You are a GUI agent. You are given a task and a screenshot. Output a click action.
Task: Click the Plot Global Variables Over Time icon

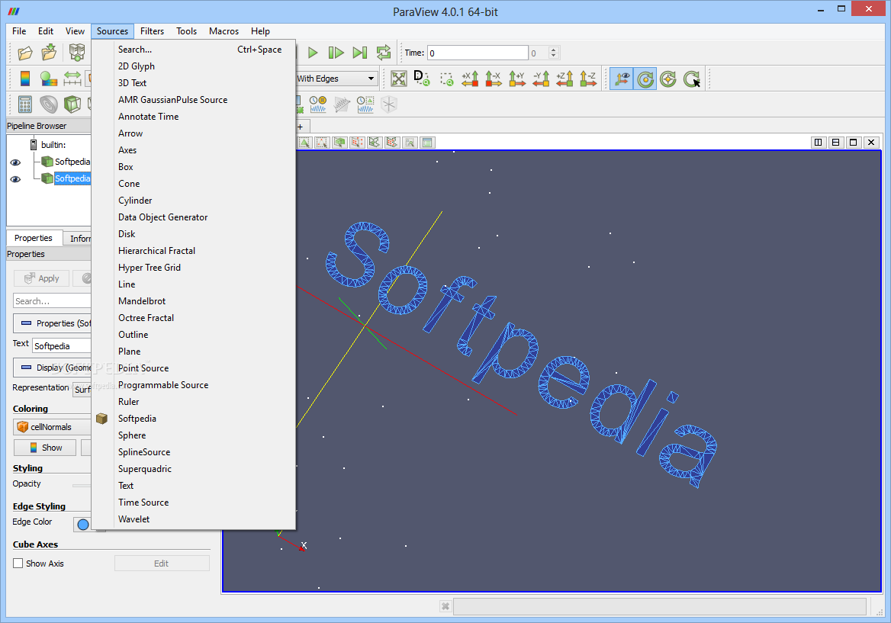318,104
